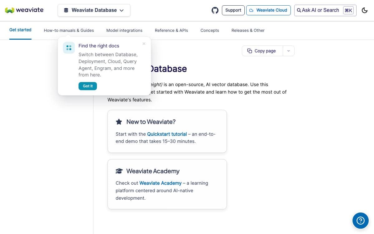Viewport: 374px width, 234px height.
Task: Click the Weaviate logo
Action: pos(24,10)
